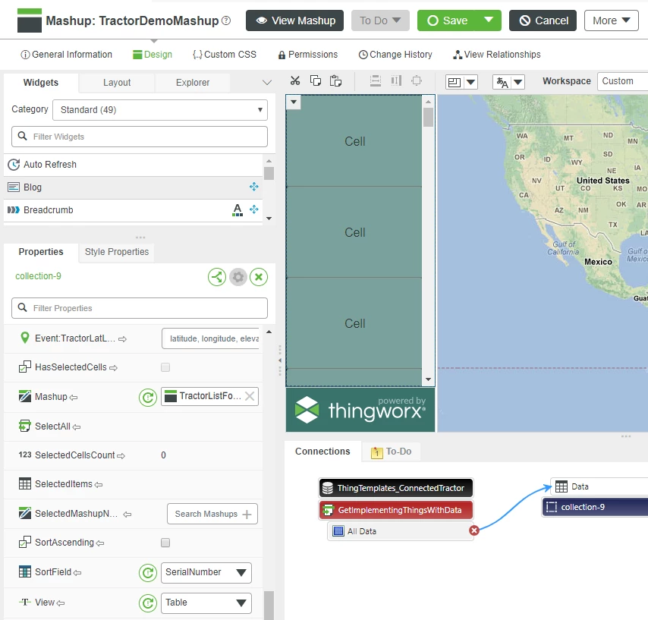Open the collection widget corner dropdown arrow

point(294,102)
